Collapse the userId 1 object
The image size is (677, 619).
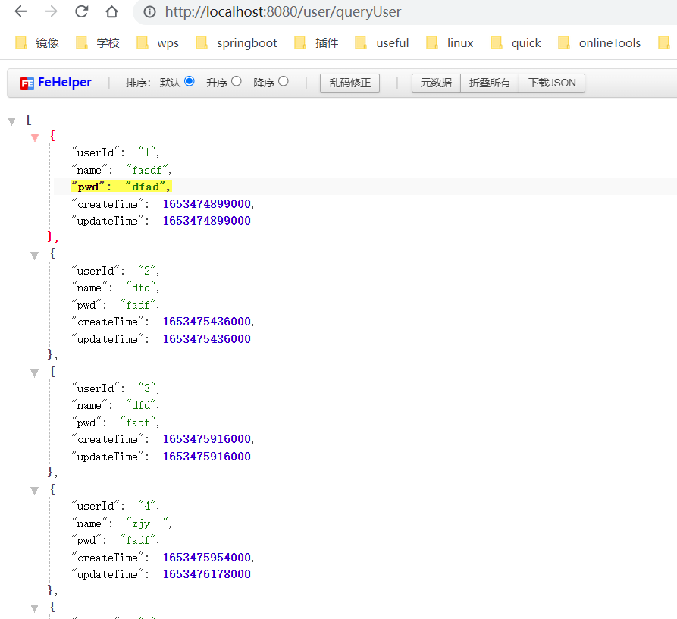(x=35, y=137)
